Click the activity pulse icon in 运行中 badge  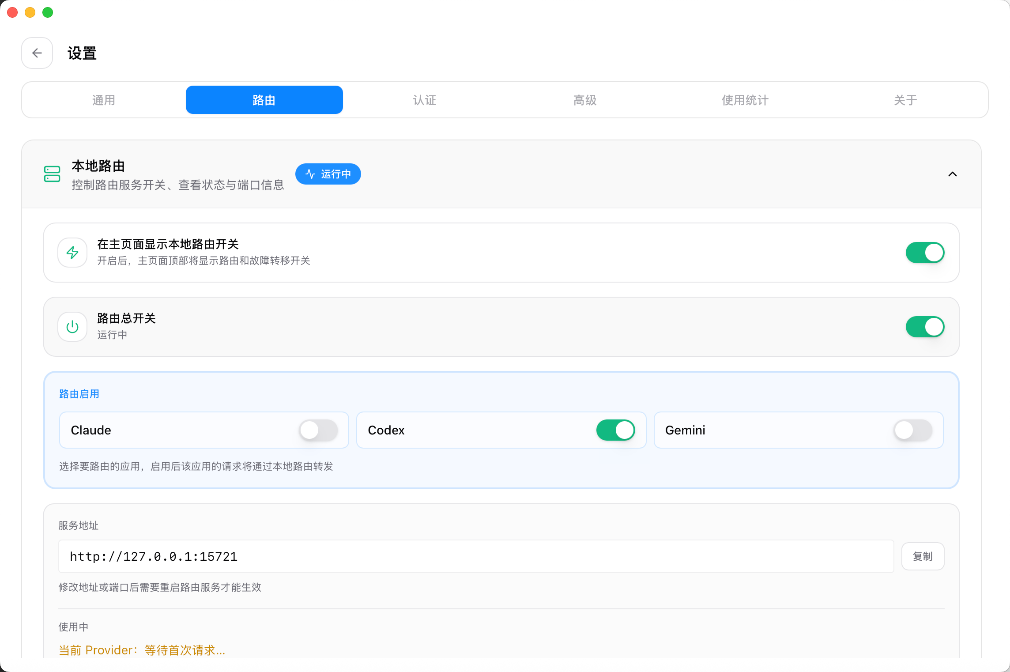[310, 174]
